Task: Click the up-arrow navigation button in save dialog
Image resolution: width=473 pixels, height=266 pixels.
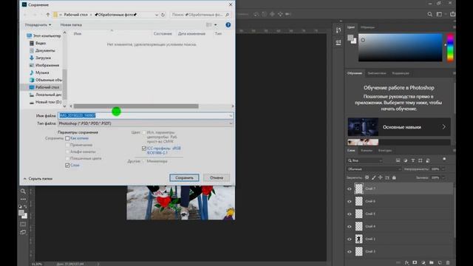Action: (x=47, y=15)
